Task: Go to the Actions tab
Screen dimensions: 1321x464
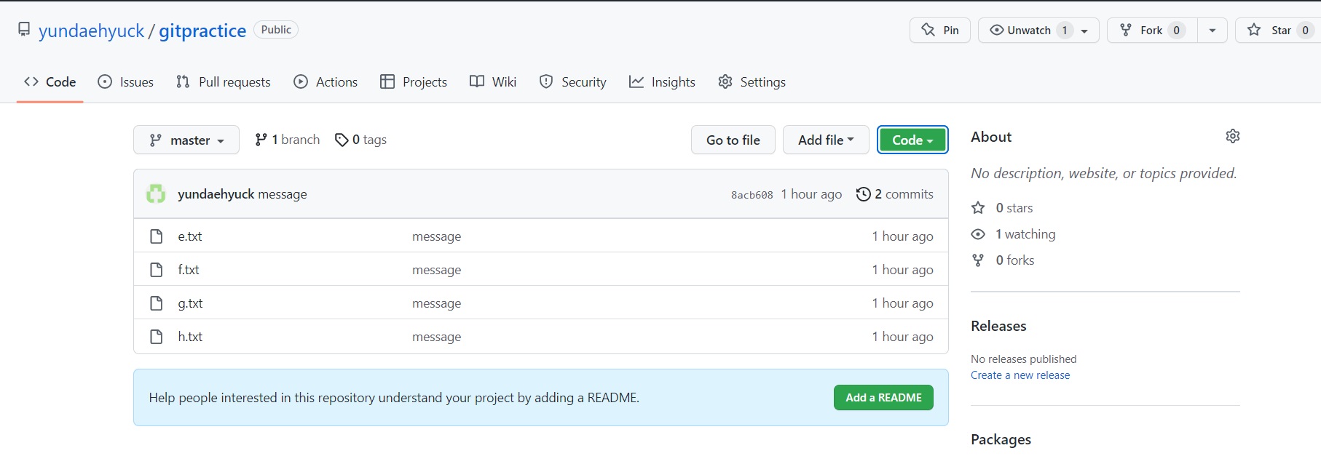Action: coord(326,82)
